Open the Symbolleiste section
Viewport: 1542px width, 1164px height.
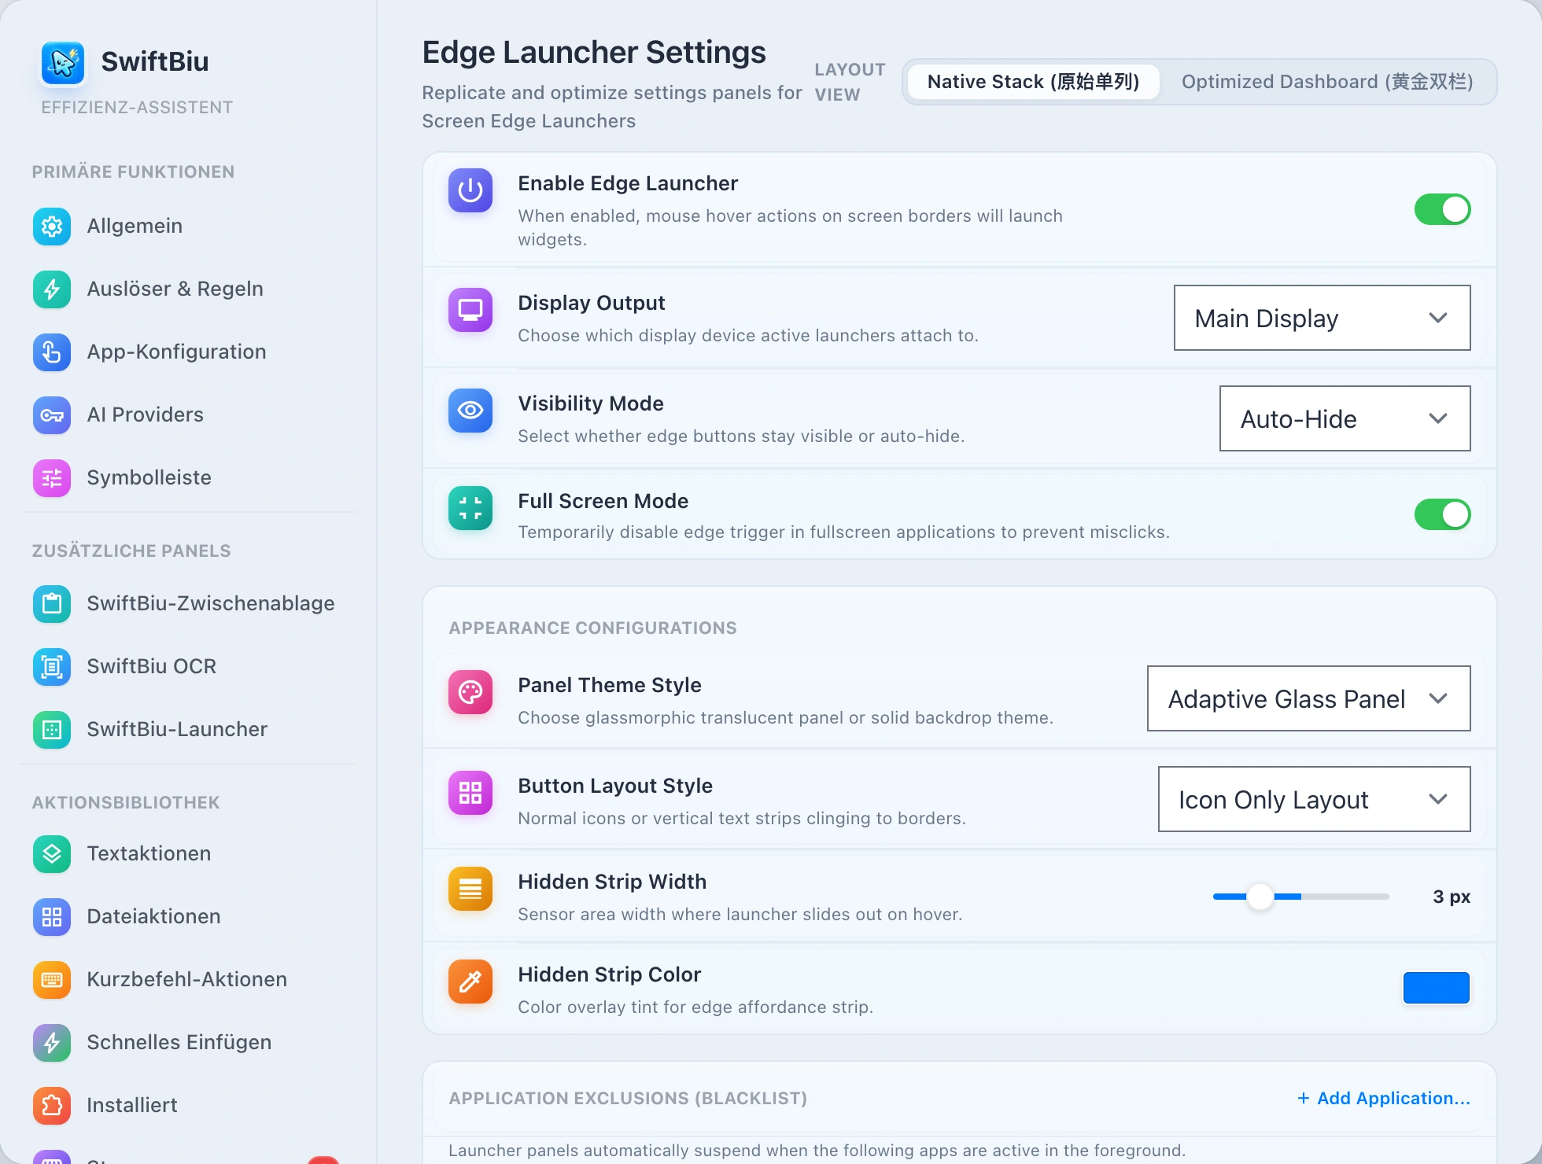click(x=189, y=478)
